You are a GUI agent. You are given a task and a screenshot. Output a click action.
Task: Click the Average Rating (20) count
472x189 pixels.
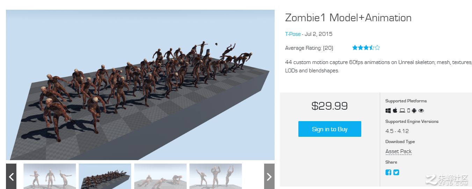coord(309,48)
